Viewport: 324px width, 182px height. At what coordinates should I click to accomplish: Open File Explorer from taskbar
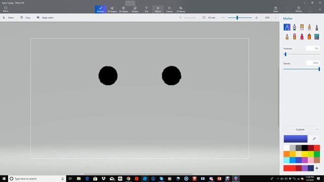tap(78, 178)
